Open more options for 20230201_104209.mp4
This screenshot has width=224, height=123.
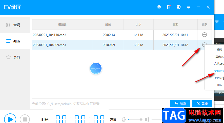pyautogui.click(x=205, y=45)
